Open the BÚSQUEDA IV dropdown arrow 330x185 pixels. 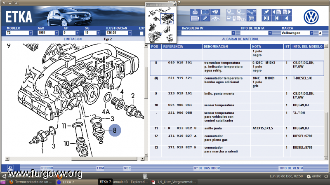coord(233,33)
